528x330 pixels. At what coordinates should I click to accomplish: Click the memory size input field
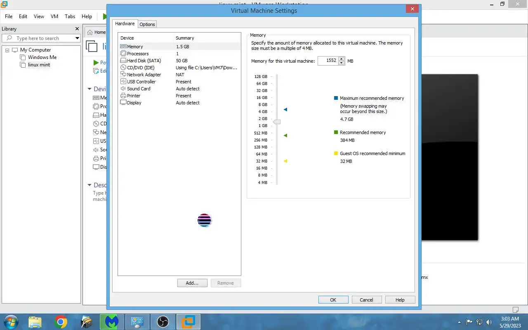(328, 61)
